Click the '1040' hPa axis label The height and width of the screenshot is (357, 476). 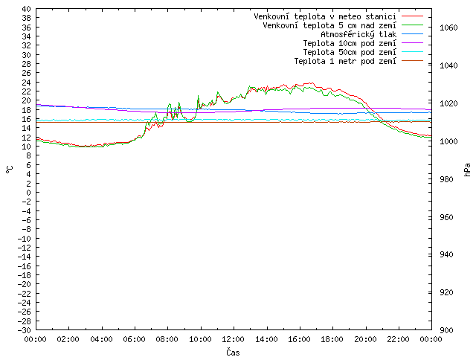448,65
